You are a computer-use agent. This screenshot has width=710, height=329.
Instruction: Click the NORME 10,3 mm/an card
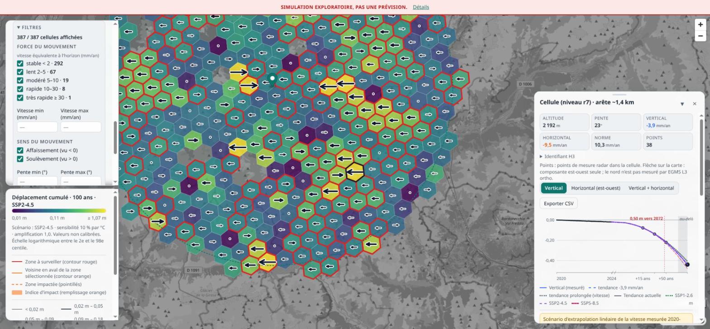point(617,141)
